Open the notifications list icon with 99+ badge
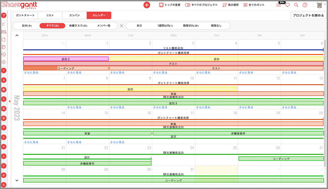This screenshot has height=189, width=328. click(280, 4)
